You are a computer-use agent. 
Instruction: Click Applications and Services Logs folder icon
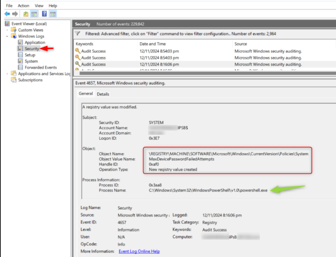[x=14, y=74]
